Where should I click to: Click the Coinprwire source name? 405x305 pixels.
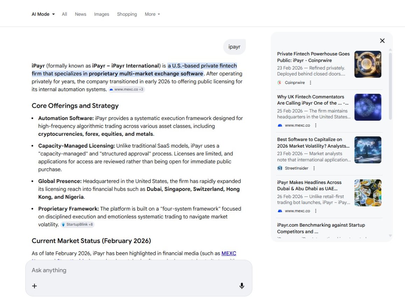click(x=295, y=83)
